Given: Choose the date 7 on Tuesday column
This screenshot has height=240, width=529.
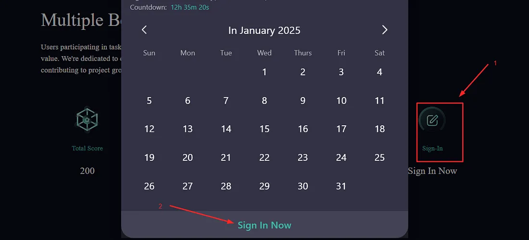Looking at the screenshot, I should 226,101.
